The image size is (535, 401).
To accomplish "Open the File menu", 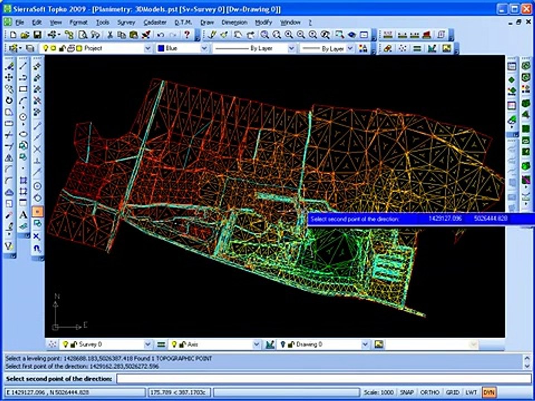I will tap(20, 22).
